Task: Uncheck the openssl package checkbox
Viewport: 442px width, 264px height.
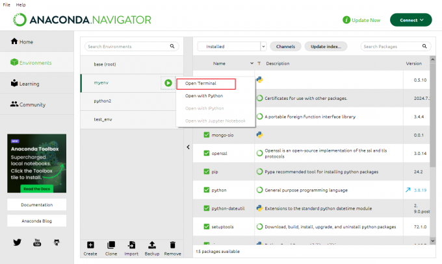Action: point(207,153)
